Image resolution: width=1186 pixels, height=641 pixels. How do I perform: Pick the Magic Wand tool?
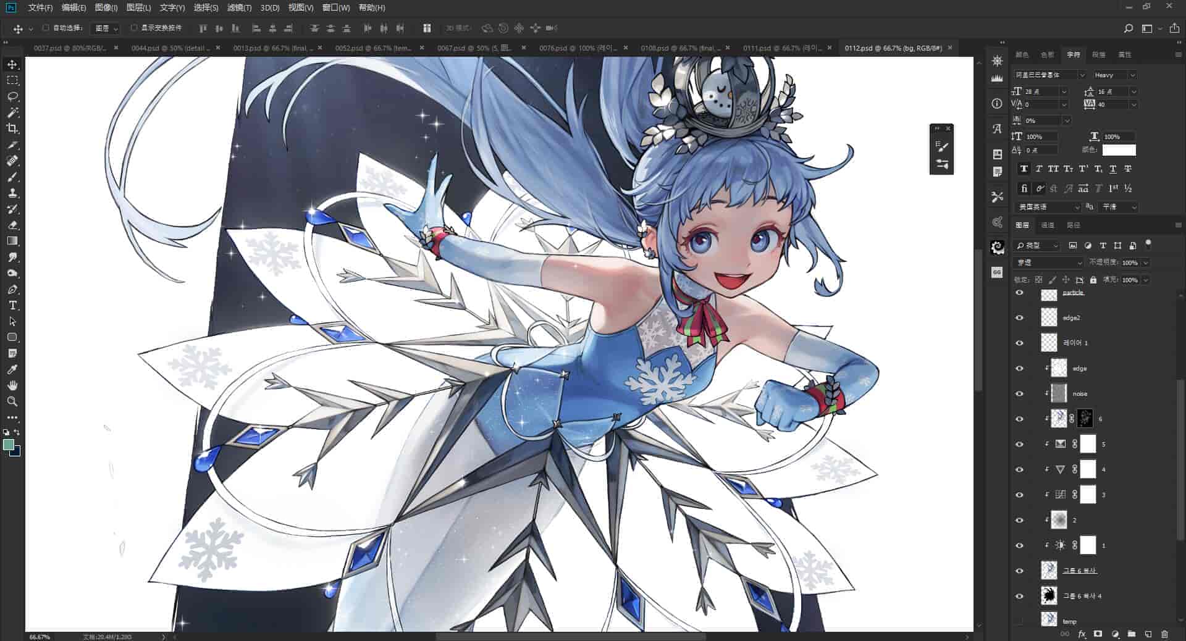pyautogui.click(x=12, y=112)
